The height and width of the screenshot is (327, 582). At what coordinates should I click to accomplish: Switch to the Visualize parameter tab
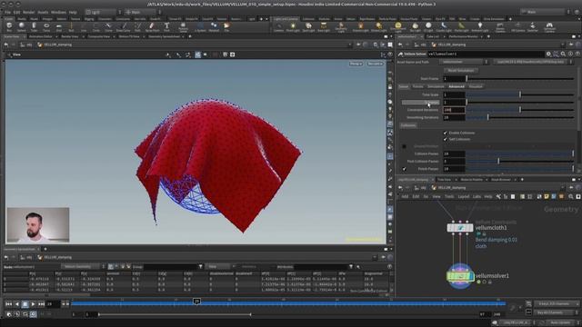pos(476,86)
